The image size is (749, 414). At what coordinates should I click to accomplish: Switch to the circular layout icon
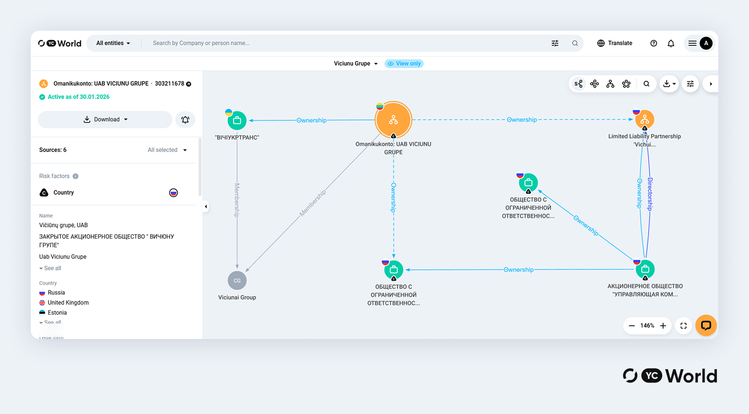click(x=627, y=84)
